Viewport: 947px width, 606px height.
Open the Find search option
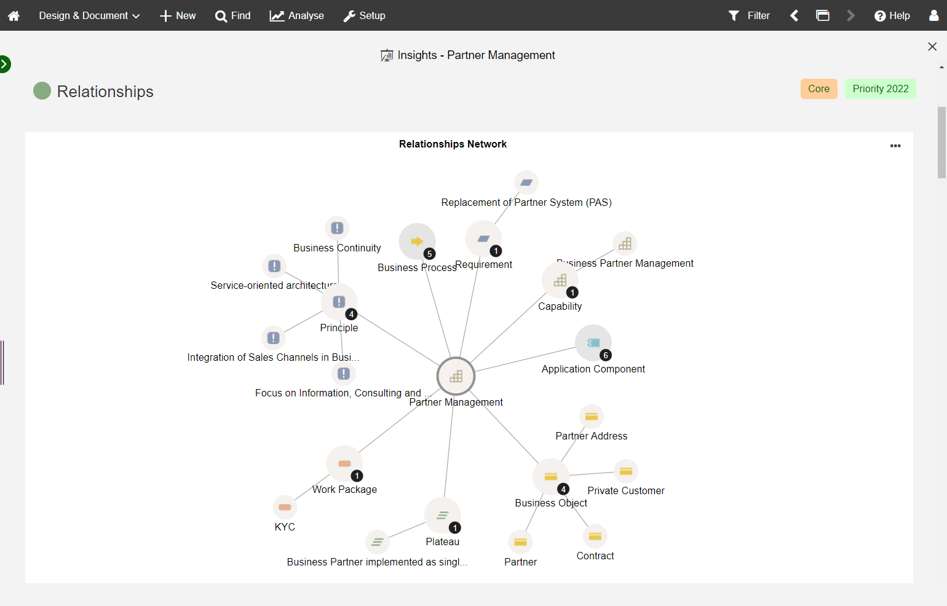point(233,15)
